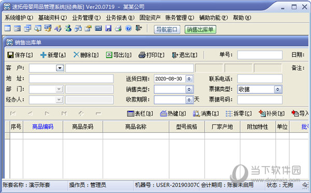This screenshot has width=311, height=193.
Task: Click the magnifier query window icon
Action: 38,29
